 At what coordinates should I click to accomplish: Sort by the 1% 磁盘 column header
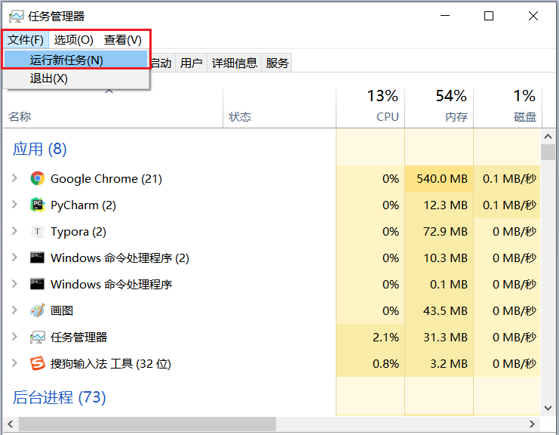click(508, 108)
